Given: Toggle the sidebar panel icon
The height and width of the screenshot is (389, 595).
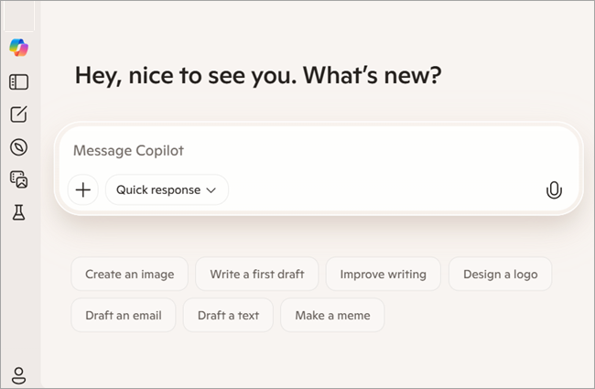Looking at the screenshot, I should point(18,82).
